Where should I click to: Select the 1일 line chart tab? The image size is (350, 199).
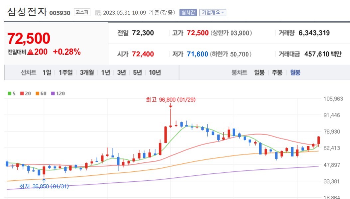(x=47, y=73)
